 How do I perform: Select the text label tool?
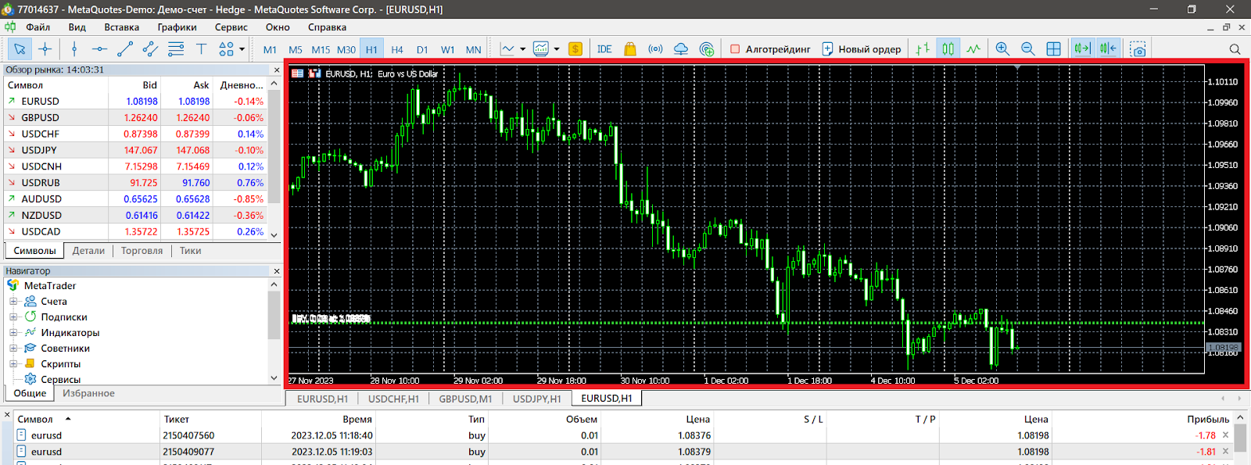[x=201, y=49]
